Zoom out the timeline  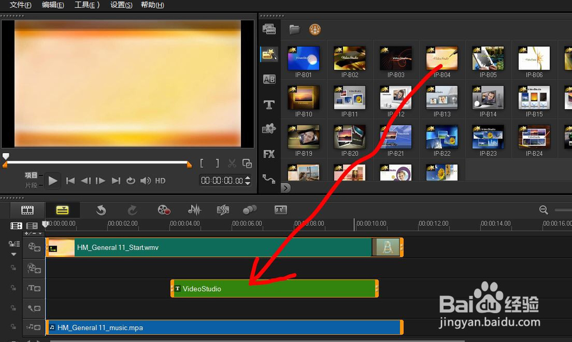[x=543, y=210]
